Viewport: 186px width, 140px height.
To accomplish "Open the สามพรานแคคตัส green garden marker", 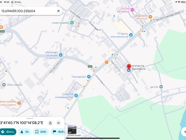I will coord(72,22).
